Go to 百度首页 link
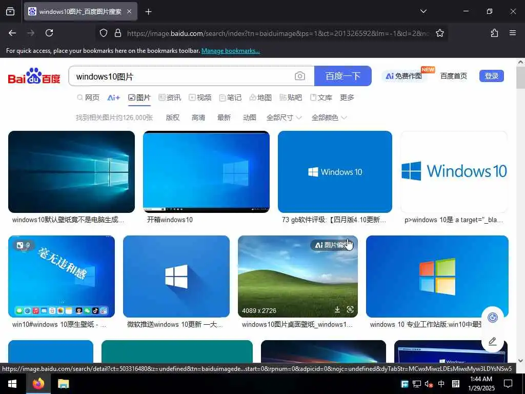This screenshot has height=394, width=525. [x=454, y=76]
